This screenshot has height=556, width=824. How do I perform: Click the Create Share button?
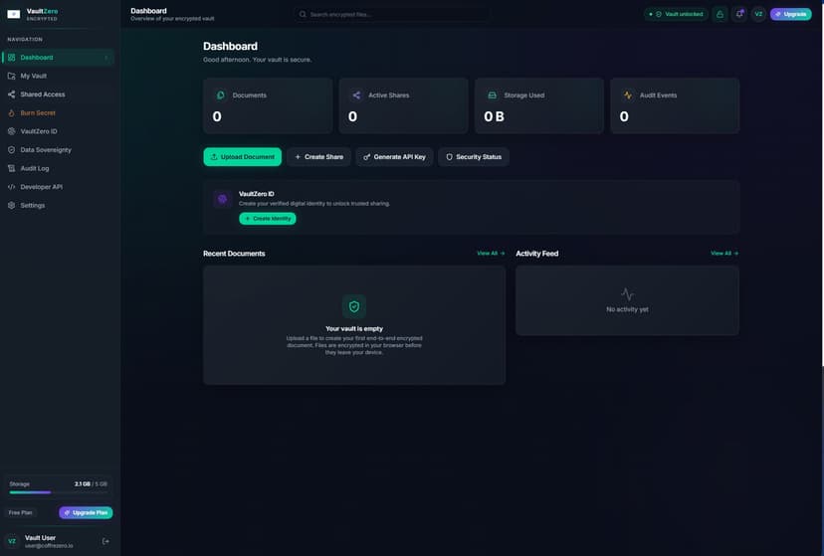pos(319,157)
